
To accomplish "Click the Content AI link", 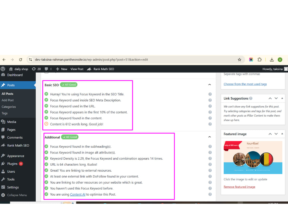I will [x=78, y=194].
